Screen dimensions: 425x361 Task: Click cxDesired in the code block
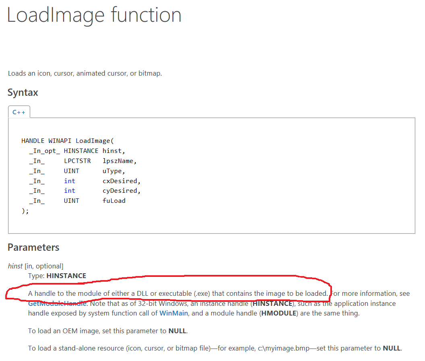(x=121, y=181)
